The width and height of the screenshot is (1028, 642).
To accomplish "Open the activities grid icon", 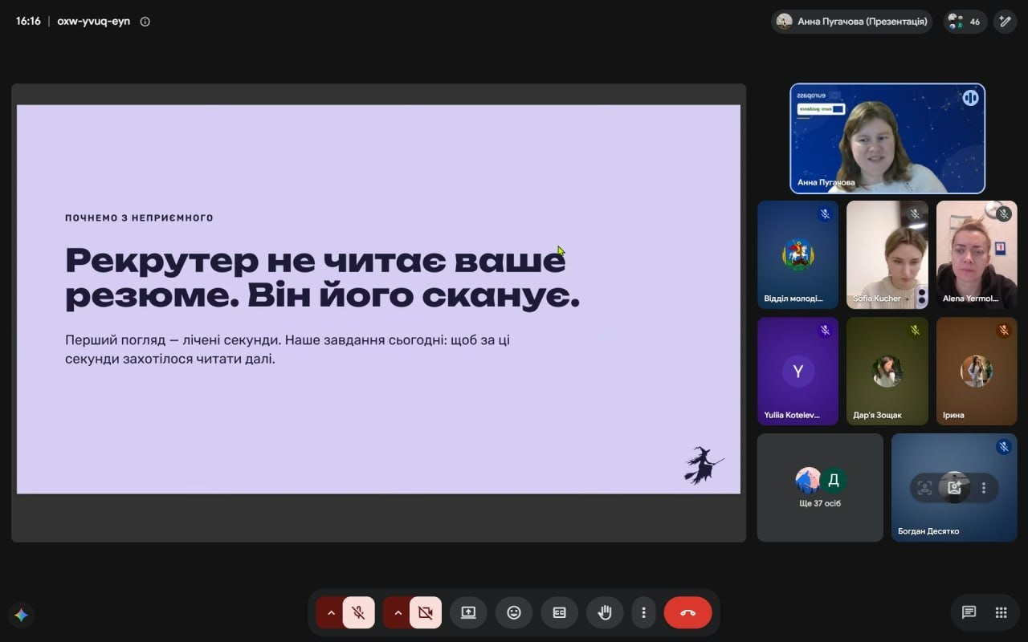I will pyautogui.click(x=1001, y=613).
